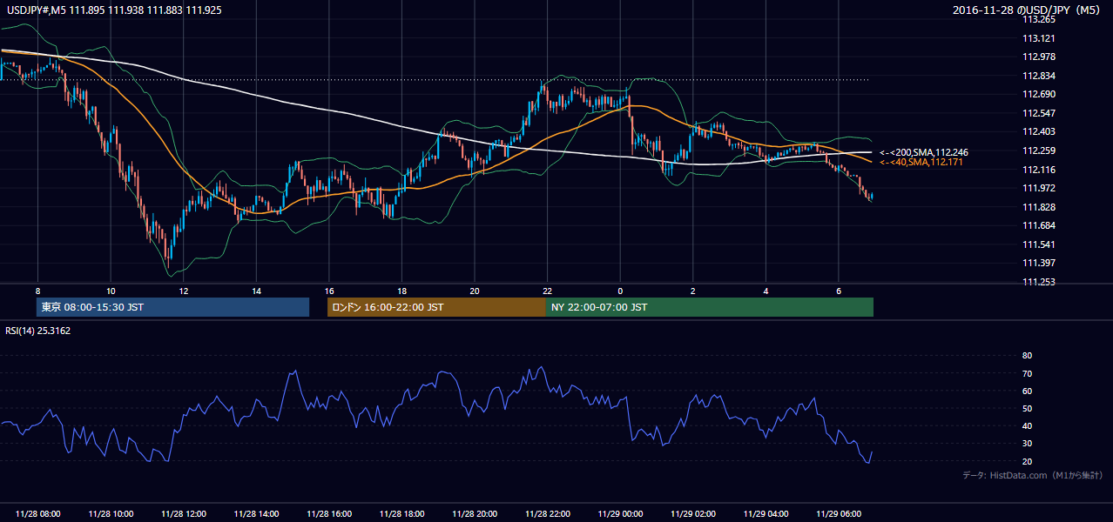Click RSI scale value 40
The width and height of the screenshot is (1113, 522).
1027,425
